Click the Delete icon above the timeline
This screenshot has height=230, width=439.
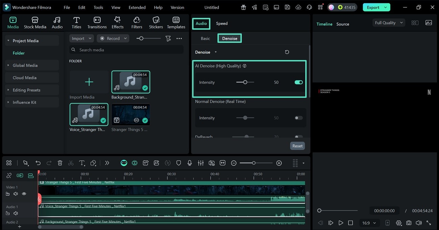point(60,163)
